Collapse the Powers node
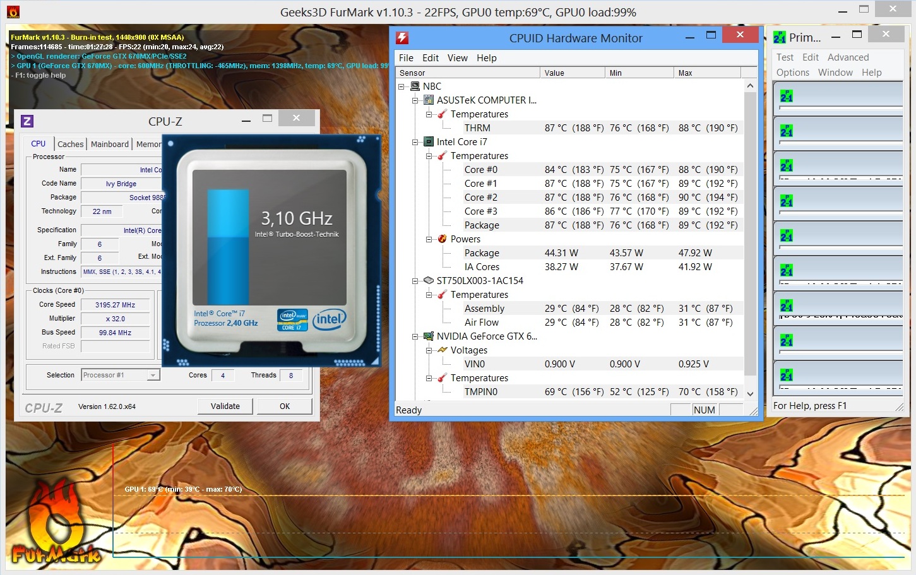This screenshot has width=916, height=575. pos(429,239)
